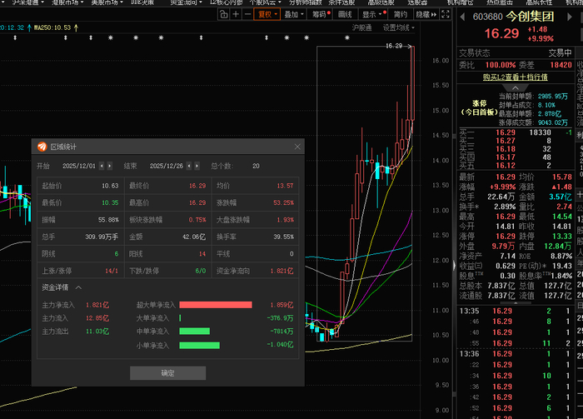Open the 资金流向 menu
The image size is (583, 419).
click(x=186, y=2)
